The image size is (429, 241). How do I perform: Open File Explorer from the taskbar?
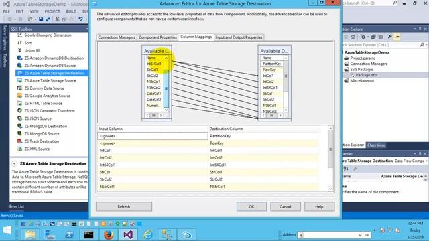point(30,235)
